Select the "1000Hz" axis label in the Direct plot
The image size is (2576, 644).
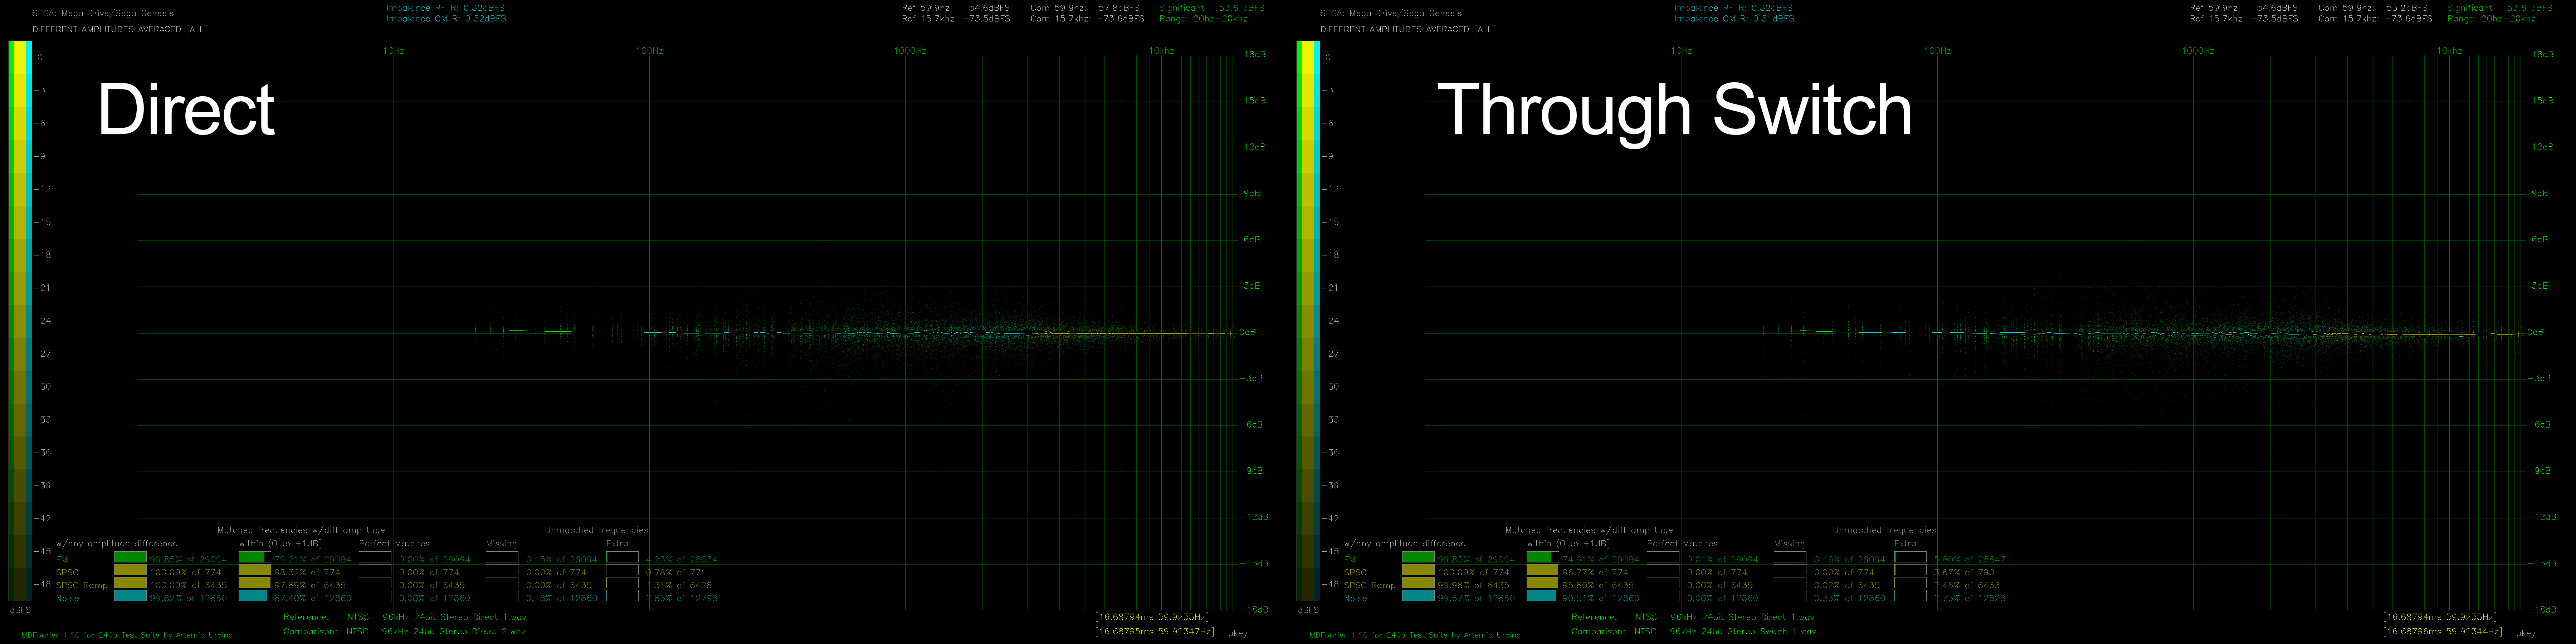910,51
